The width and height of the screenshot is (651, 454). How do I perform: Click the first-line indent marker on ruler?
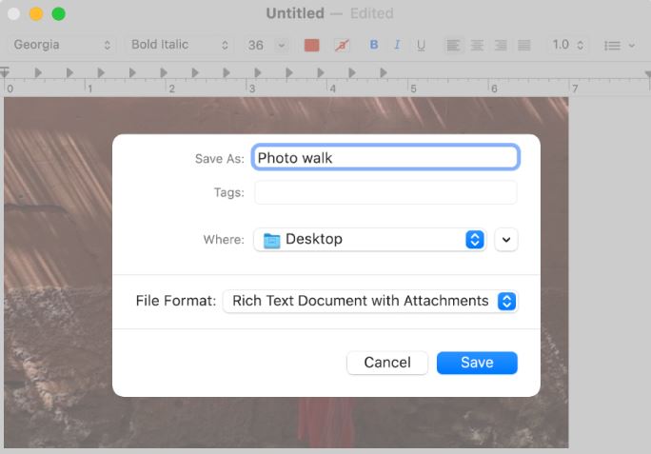pos(5,71)
